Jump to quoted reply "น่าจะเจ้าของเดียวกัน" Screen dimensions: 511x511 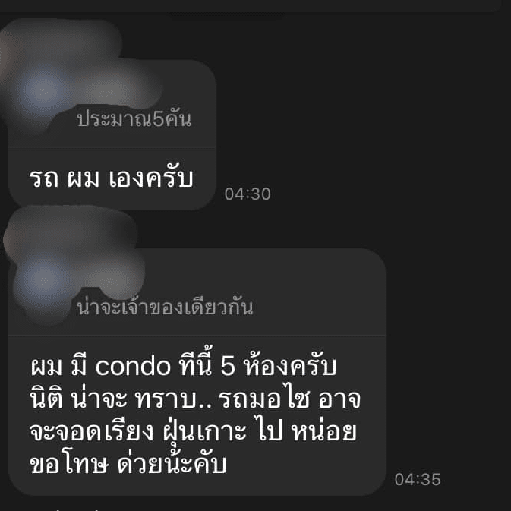(x=165, y=308)
